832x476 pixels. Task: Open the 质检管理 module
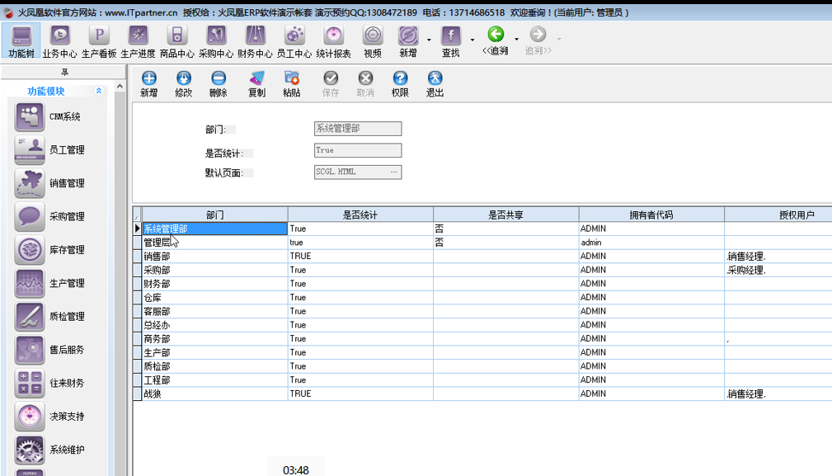coord(49,317)
